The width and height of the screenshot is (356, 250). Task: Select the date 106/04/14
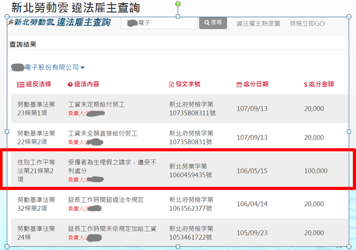[252, 204]
